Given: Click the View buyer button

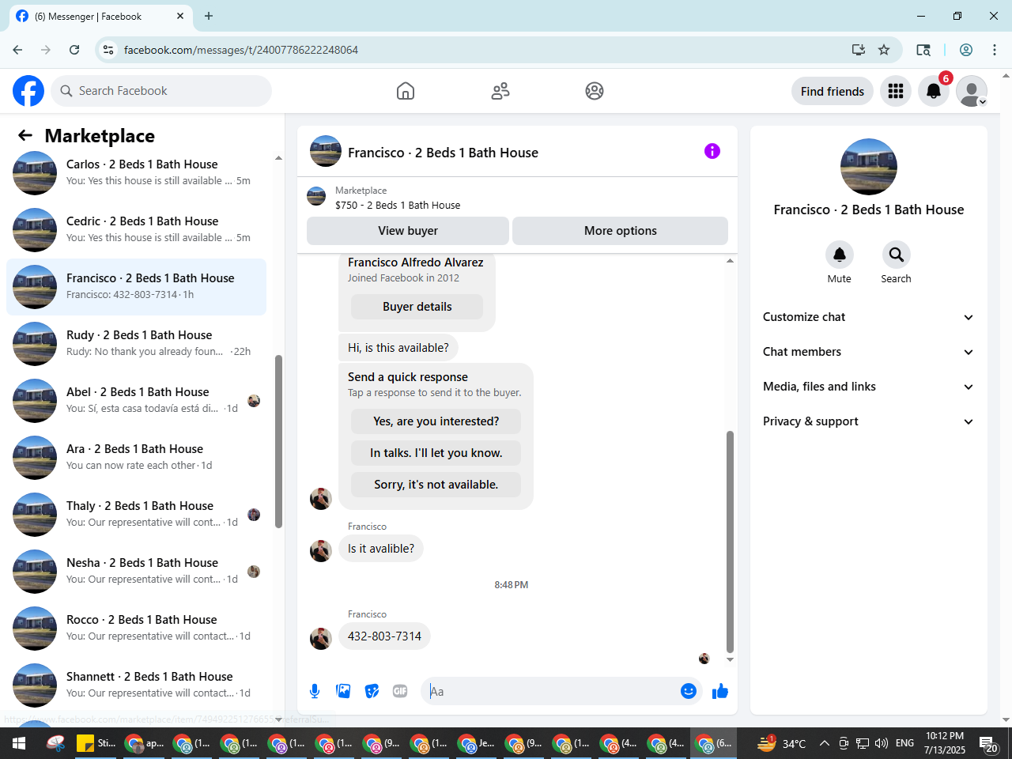Looking at the screenshot, I should pyautogui.click(x=408, y=231).
